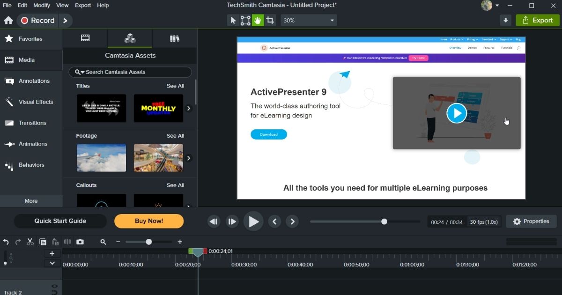Split the media at the playhead using scissors icon
The width and height of the screenshot is (562, 295).
(x=30, y=242)
